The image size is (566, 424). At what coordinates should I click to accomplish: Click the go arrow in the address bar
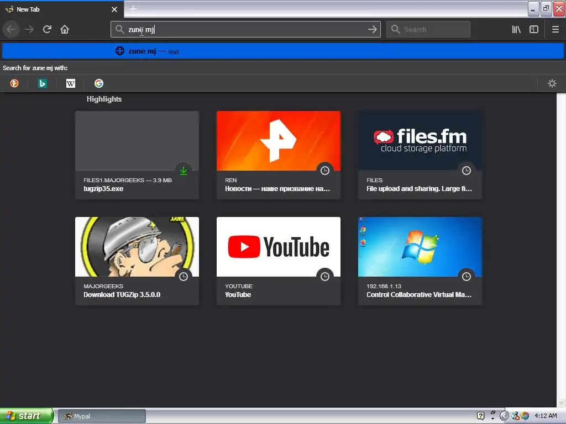point(372,29)
